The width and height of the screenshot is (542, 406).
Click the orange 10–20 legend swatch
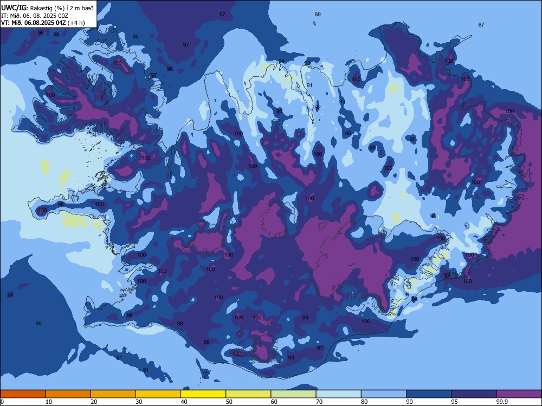(x=68, y=394)
